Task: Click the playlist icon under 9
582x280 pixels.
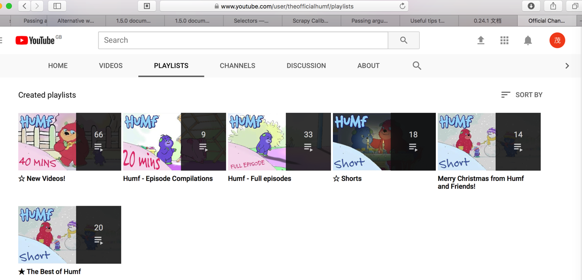Action: pos(203,147)
